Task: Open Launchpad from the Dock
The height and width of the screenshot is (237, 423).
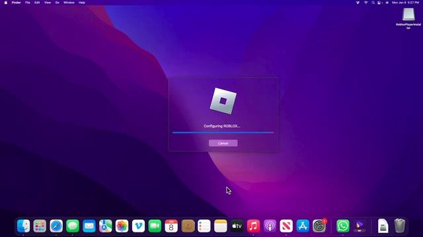Action: (x=40, y=226)
